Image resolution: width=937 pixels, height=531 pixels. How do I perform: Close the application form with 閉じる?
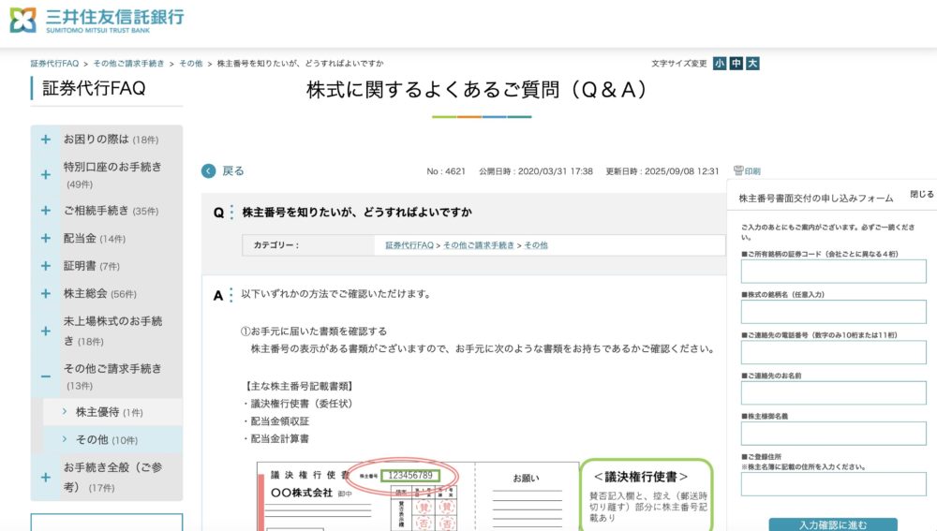pos(921,195)
